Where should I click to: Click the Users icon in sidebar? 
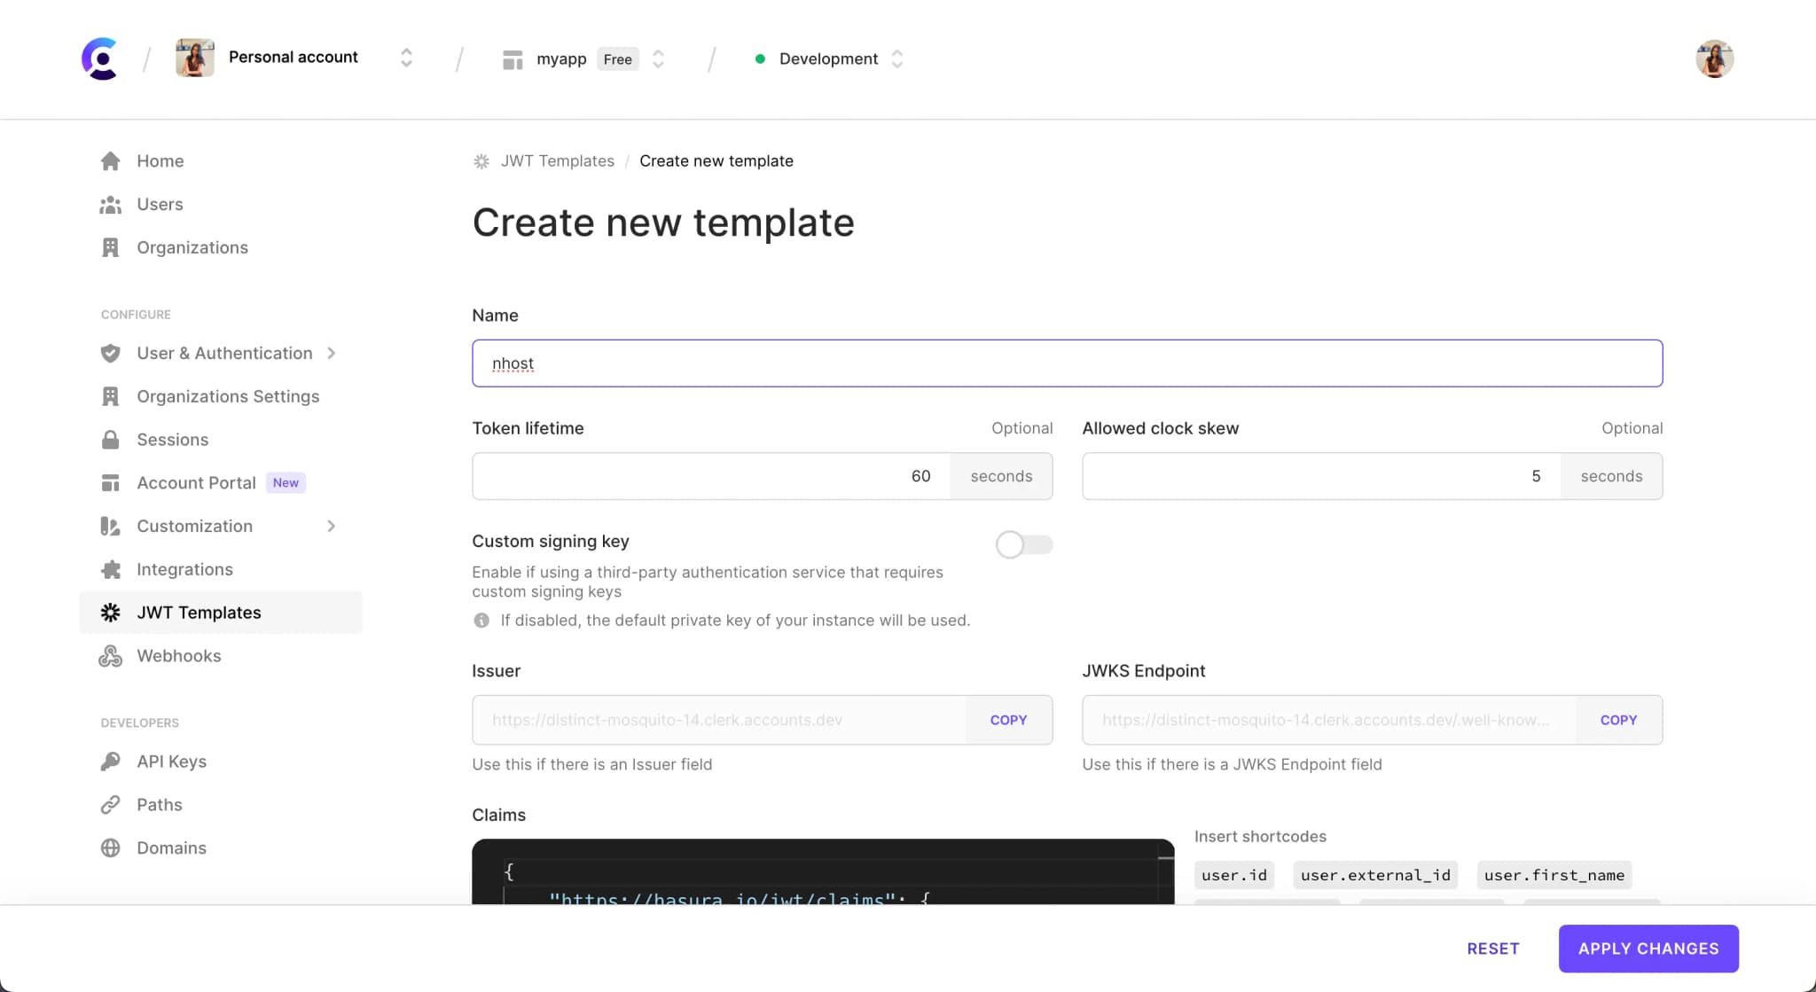click(x=111, y=204)
